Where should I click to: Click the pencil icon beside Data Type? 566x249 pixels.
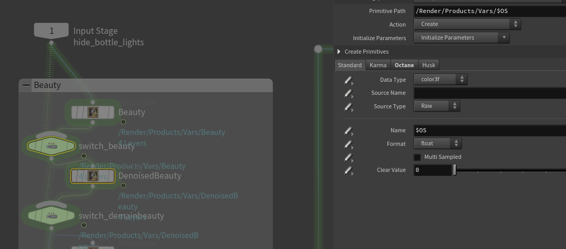coord(348,80)
